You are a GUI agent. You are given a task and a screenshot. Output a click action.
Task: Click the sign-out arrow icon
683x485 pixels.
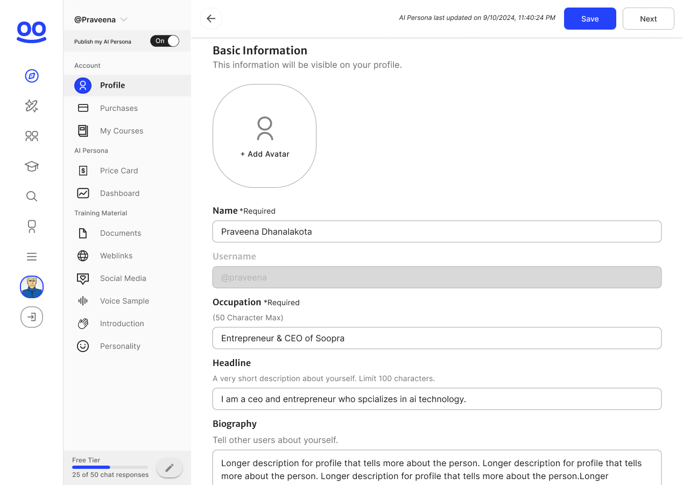point(32,317)
